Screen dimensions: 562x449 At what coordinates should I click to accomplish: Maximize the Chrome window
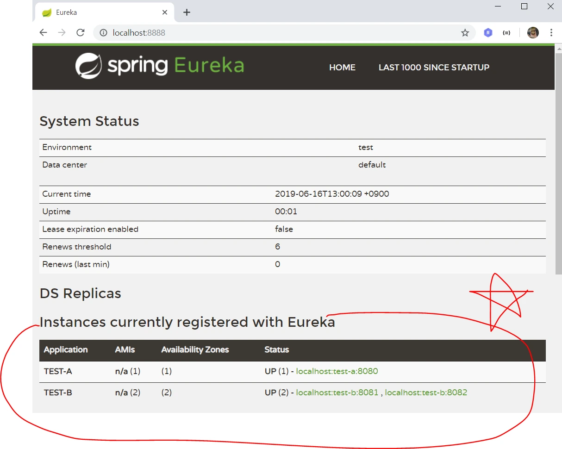(524, 6)
